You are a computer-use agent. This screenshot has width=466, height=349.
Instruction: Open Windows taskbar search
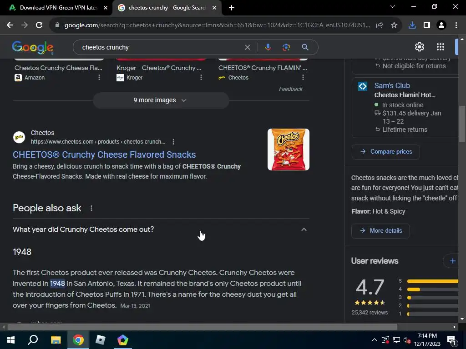33,340
